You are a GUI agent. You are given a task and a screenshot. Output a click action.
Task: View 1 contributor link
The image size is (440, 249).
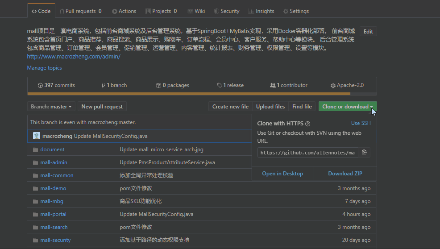pyautogui.click(x=289, y=85)
